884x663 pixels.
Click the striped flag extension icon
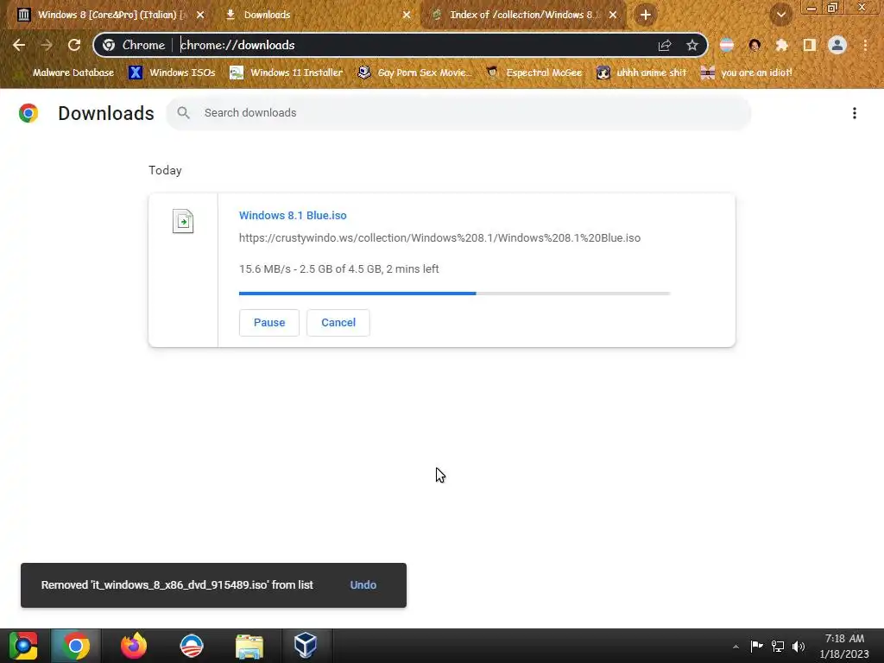tap(727, 45)
